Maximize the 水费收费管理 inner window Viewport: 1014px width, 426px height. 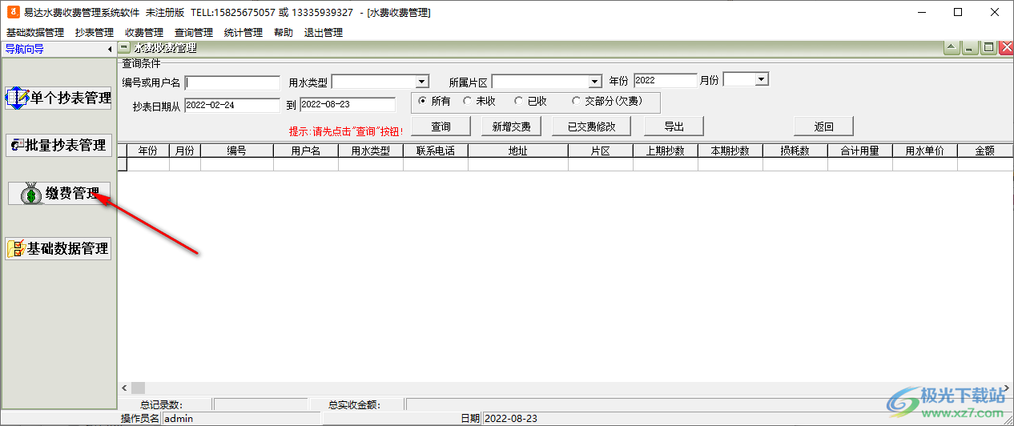point(989,48)
